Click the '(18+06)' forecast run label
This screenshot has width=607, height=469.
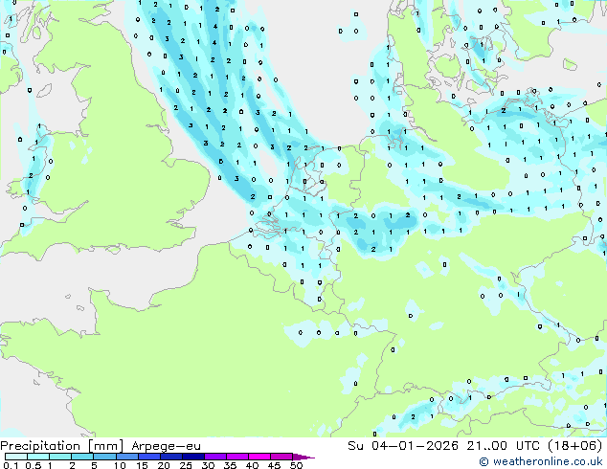pos(574,445)
